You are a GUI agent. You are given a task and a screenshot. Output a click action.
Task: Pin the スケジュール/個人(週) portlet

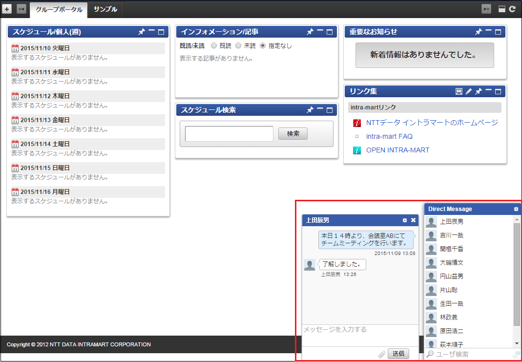pos(142,32)
